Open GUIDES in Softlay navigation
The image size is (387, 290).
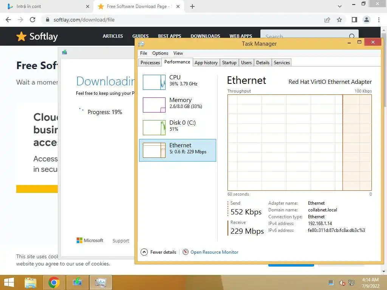(x=141, y=36)
